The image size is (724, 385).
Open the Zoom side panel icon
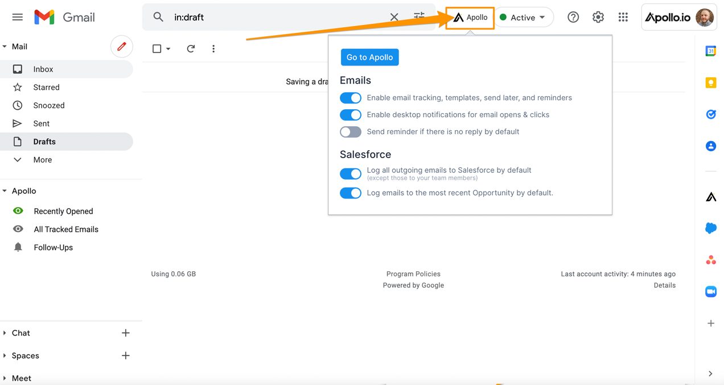click(710, 291)
